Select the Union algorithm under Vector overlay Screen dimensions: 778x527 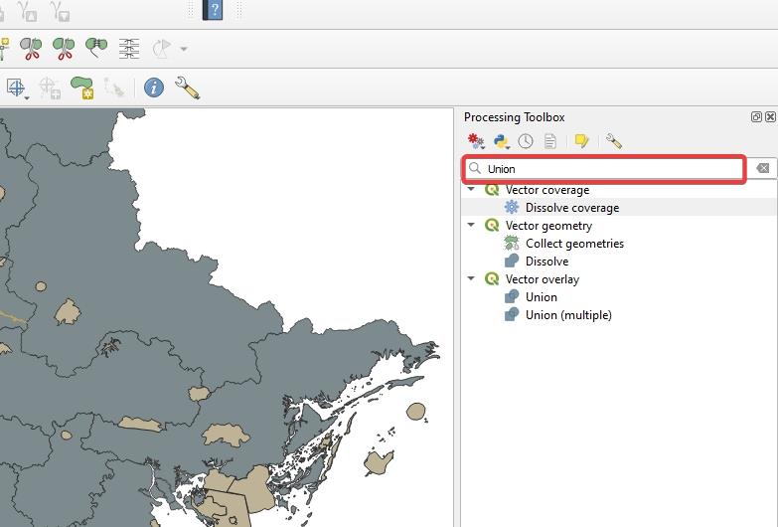(x=541, y=297)
